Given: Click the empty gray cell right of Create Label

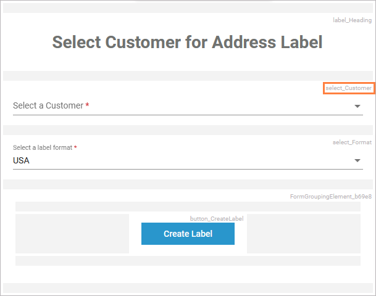Looking at the screenshot, I should pyautogui.click(x=303, y=234).
